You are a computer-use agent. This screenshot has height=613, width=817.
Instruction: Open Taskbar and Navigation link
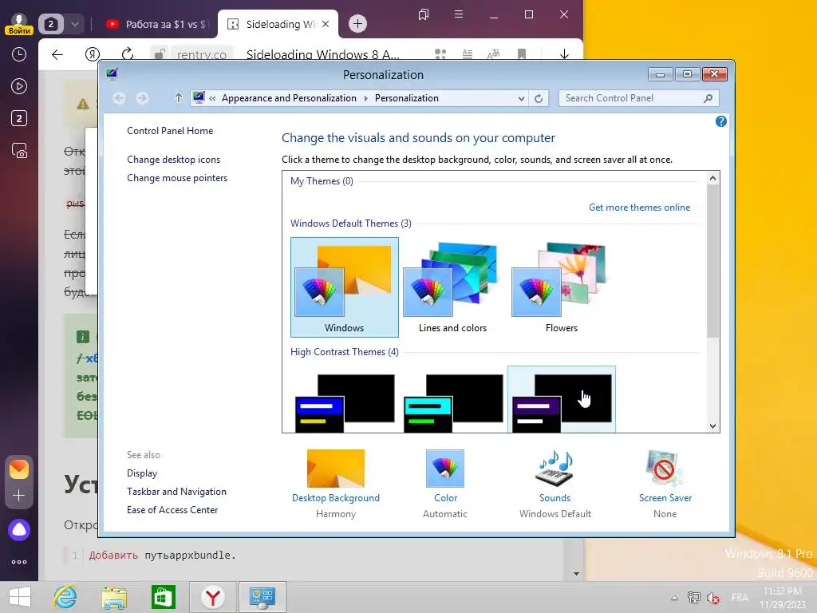click(x=176, y=492)
